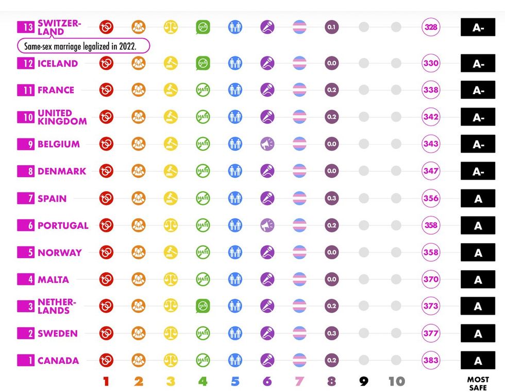Click Iceland's green hate speech bubble icon

[203, 63]
